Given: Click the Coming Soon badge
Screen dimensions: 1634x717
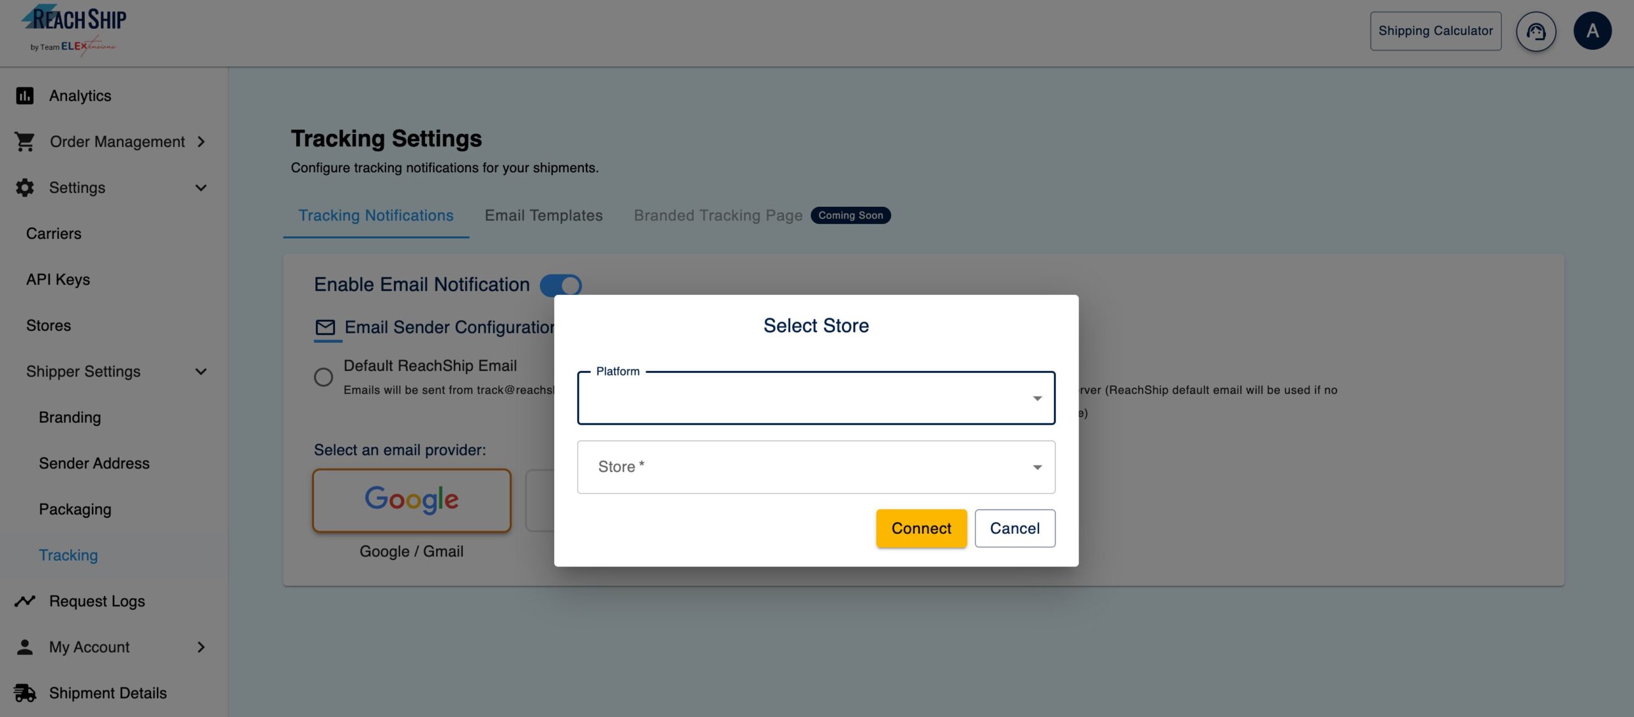Looking at the screenshot, I should (850, 216).
